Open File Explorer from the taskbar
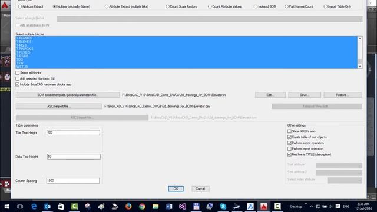The width and height of the screenshot is (377, 212). point(156,207)
